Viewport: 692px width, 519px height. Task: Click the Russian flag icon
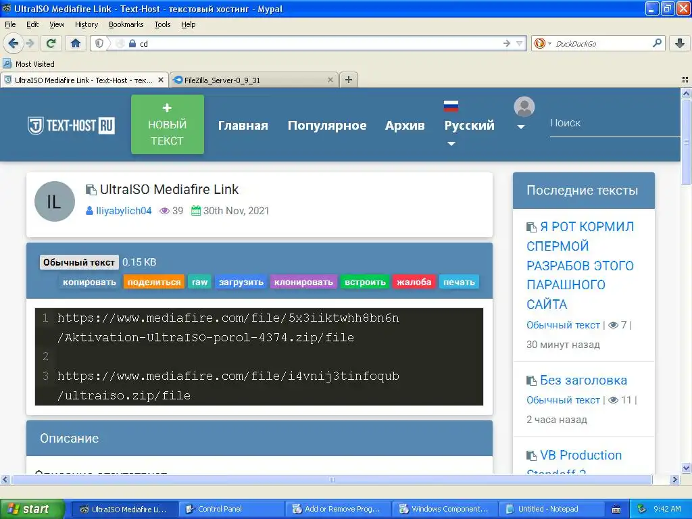[451, 106]
